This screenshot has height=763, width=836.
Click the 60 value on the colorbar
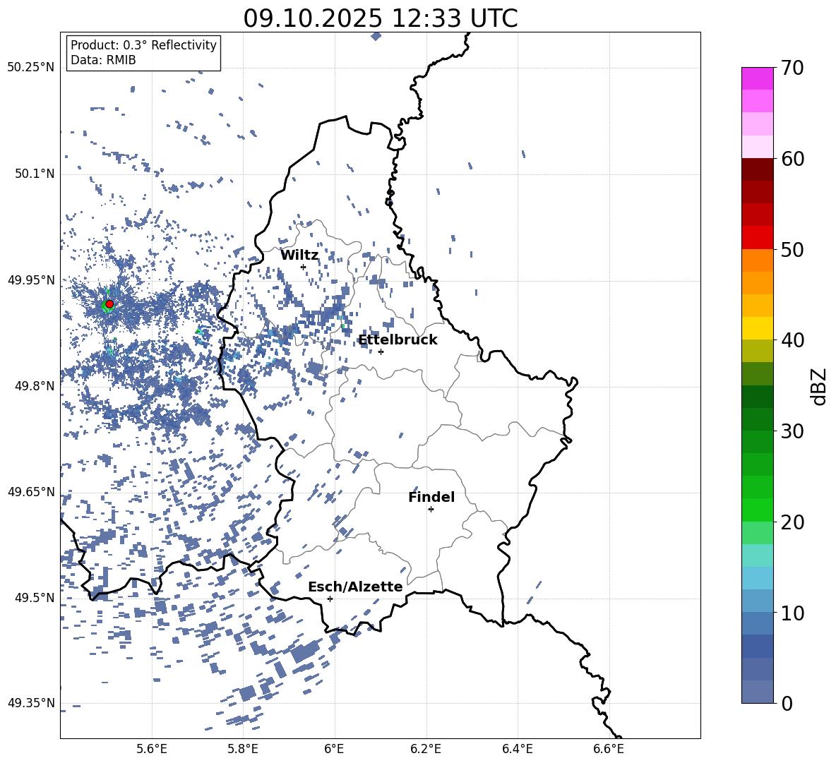click(x=792, y=159)
